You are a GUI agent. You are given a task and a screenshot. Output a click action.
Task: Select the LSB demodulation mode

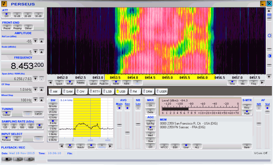pos(107,91)
